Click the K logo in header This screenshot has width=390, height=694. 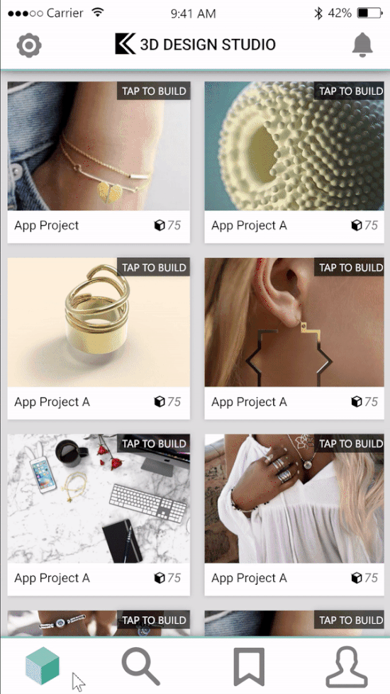125,44
